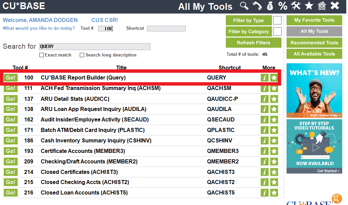Click the Filter by Type button
This screenshot has height=205, width=348.
249,20
